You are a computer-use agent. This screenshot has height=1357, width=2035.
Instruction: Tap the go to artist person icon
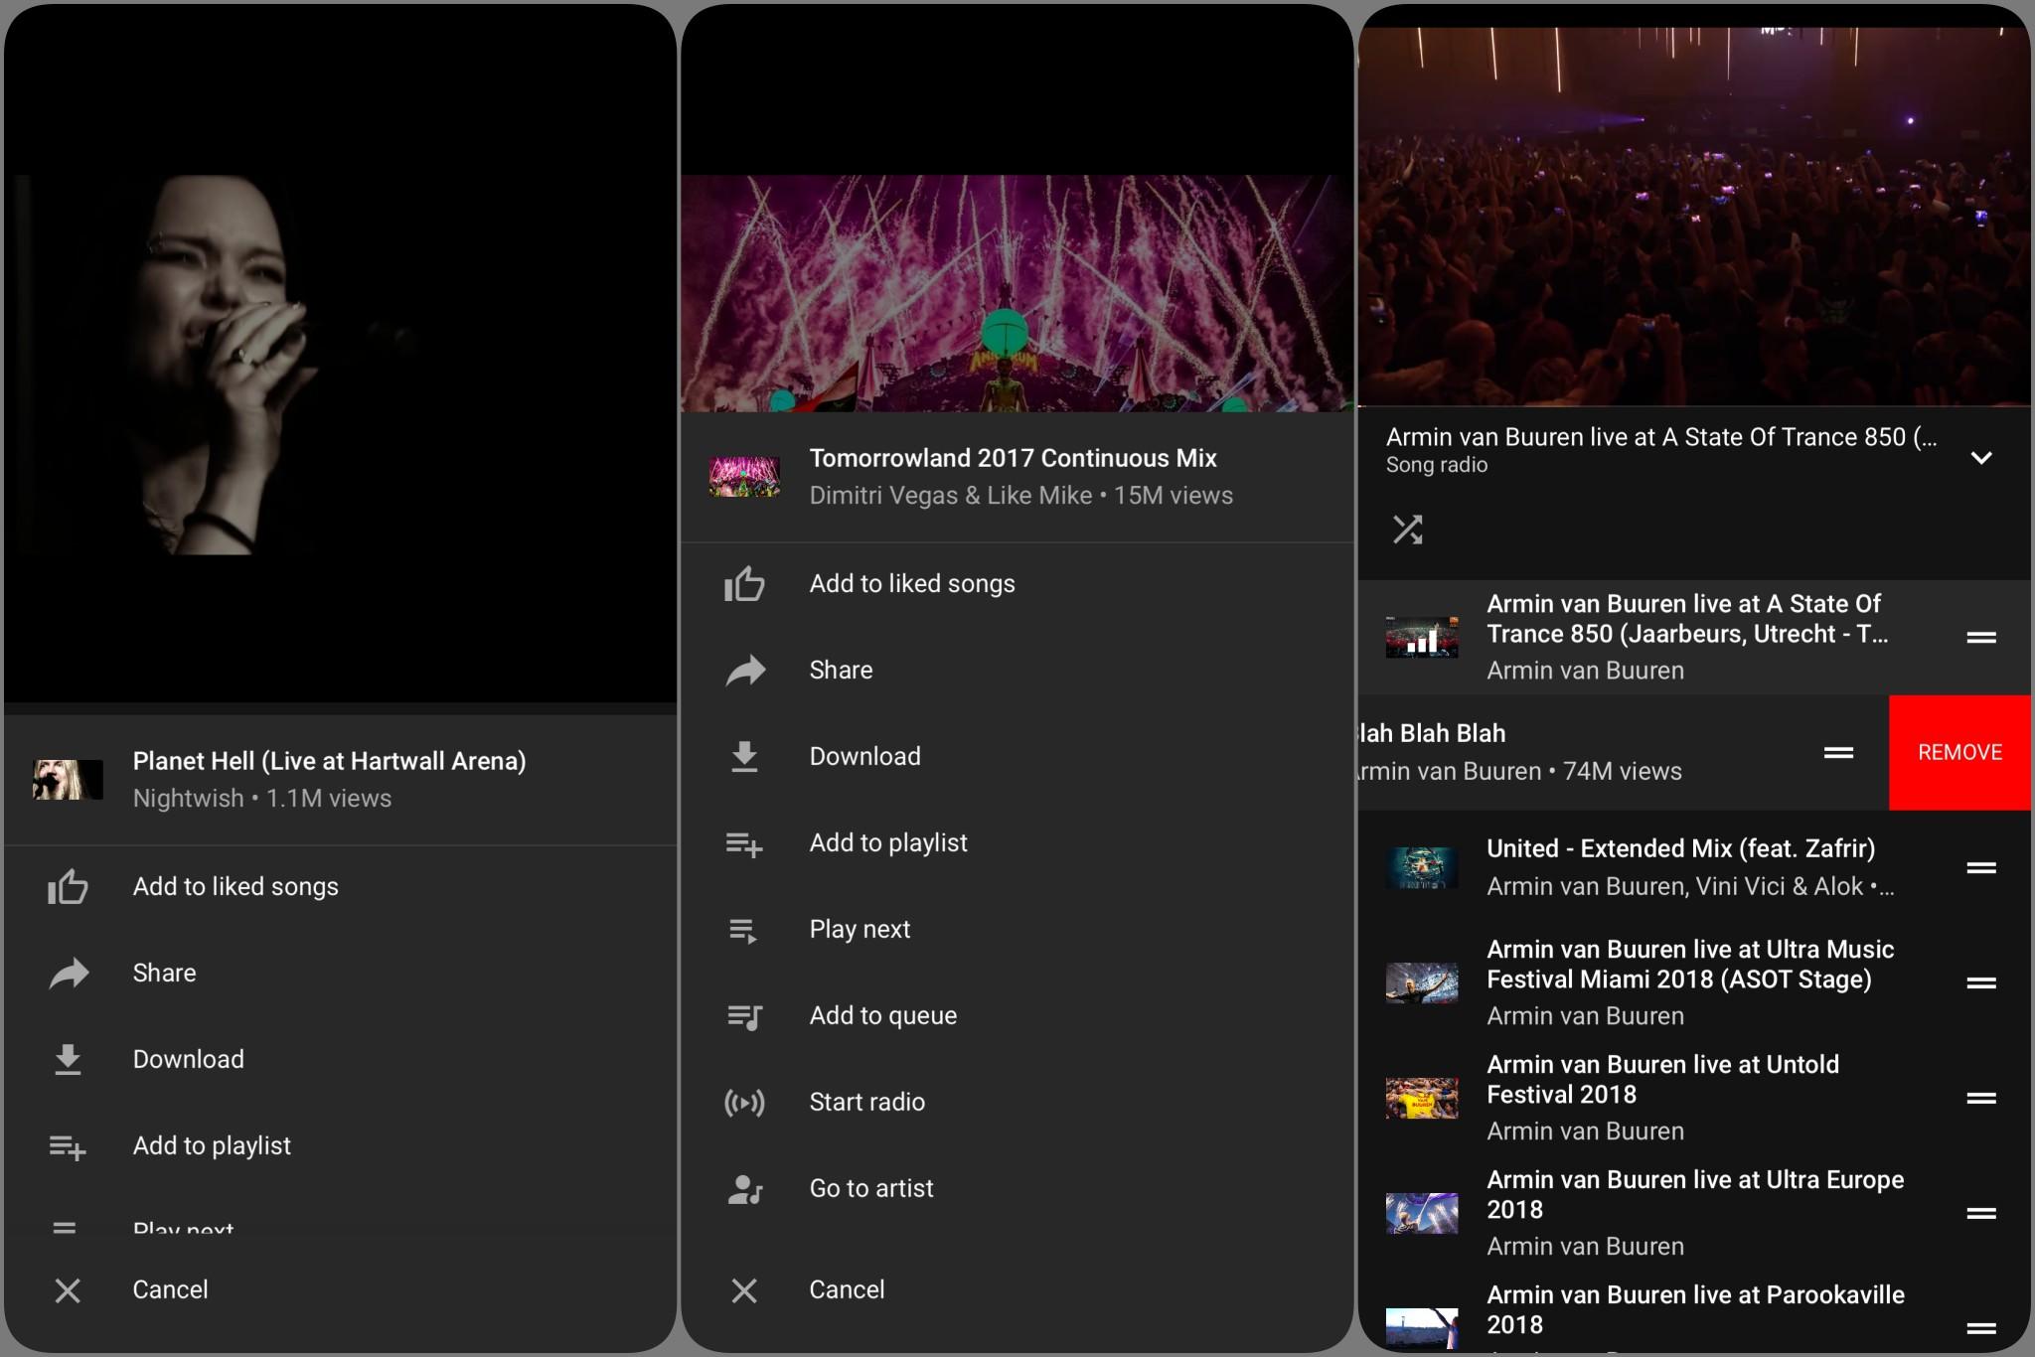pos(744,1189)
